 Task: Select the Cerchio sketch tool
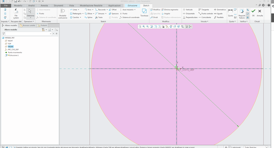pyautogui.click(x=74, y=17)
